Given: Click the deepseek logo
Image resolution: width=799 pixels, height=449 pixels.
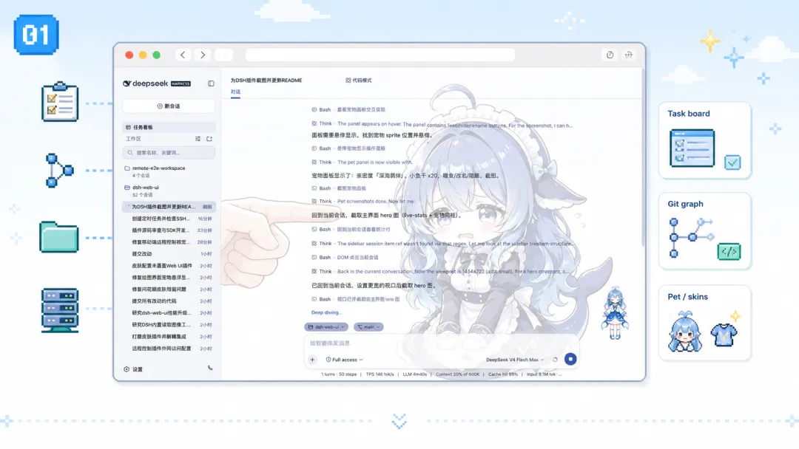Looking at the screenshot, I should click(157, 83).
